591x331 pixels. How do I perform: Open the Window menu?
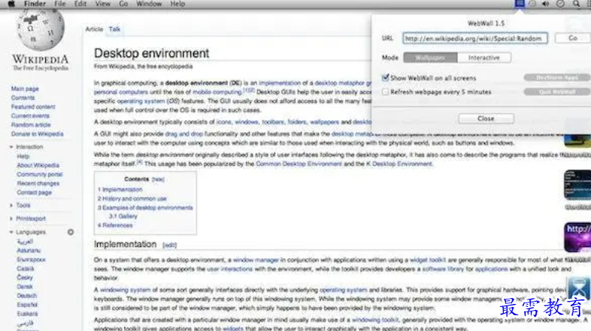pos(149,4)
